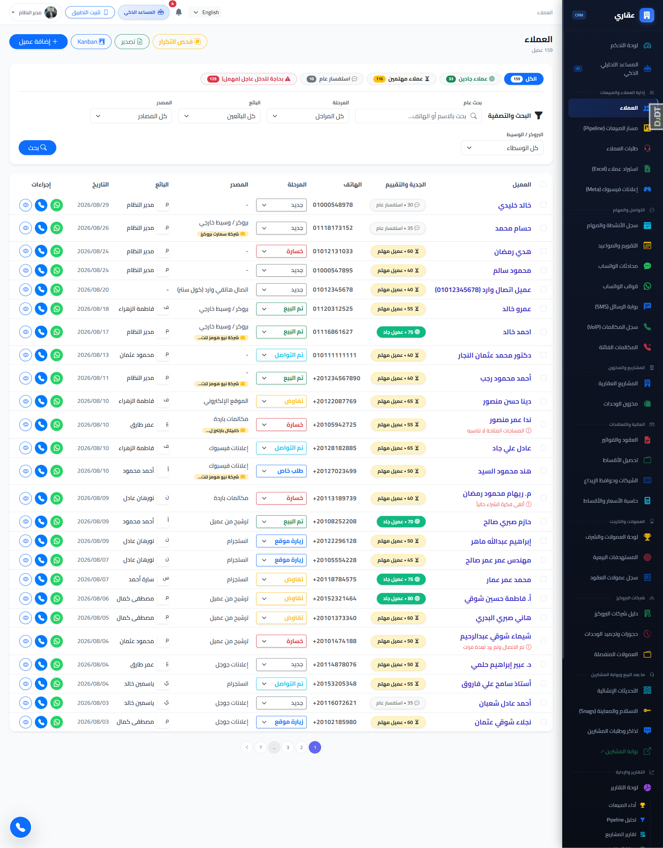Select the عملاء مهتمين filter tab
Screen dimensions: 663x848
(x=401, y=79)
